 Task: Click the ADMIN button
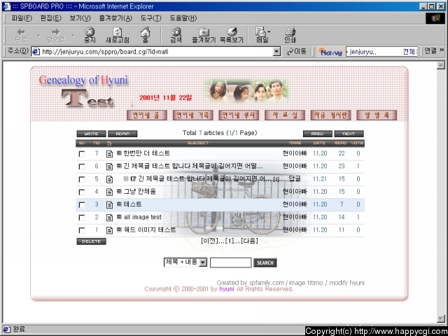[122, 134]
